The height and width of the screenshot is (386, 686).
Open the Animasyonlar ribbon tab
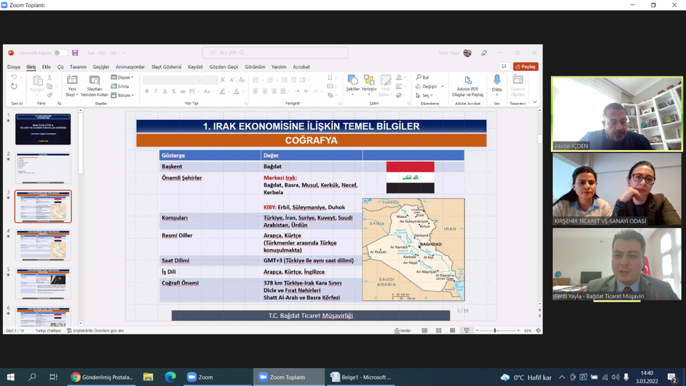pyautogui.click(x=130, y=66)
